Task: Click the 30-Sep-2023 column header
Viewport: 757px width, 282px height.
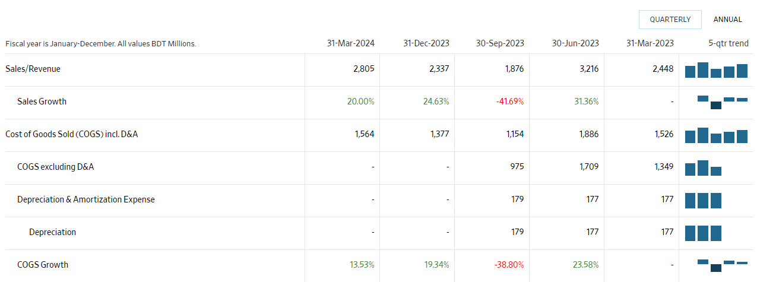Action: 500,43
